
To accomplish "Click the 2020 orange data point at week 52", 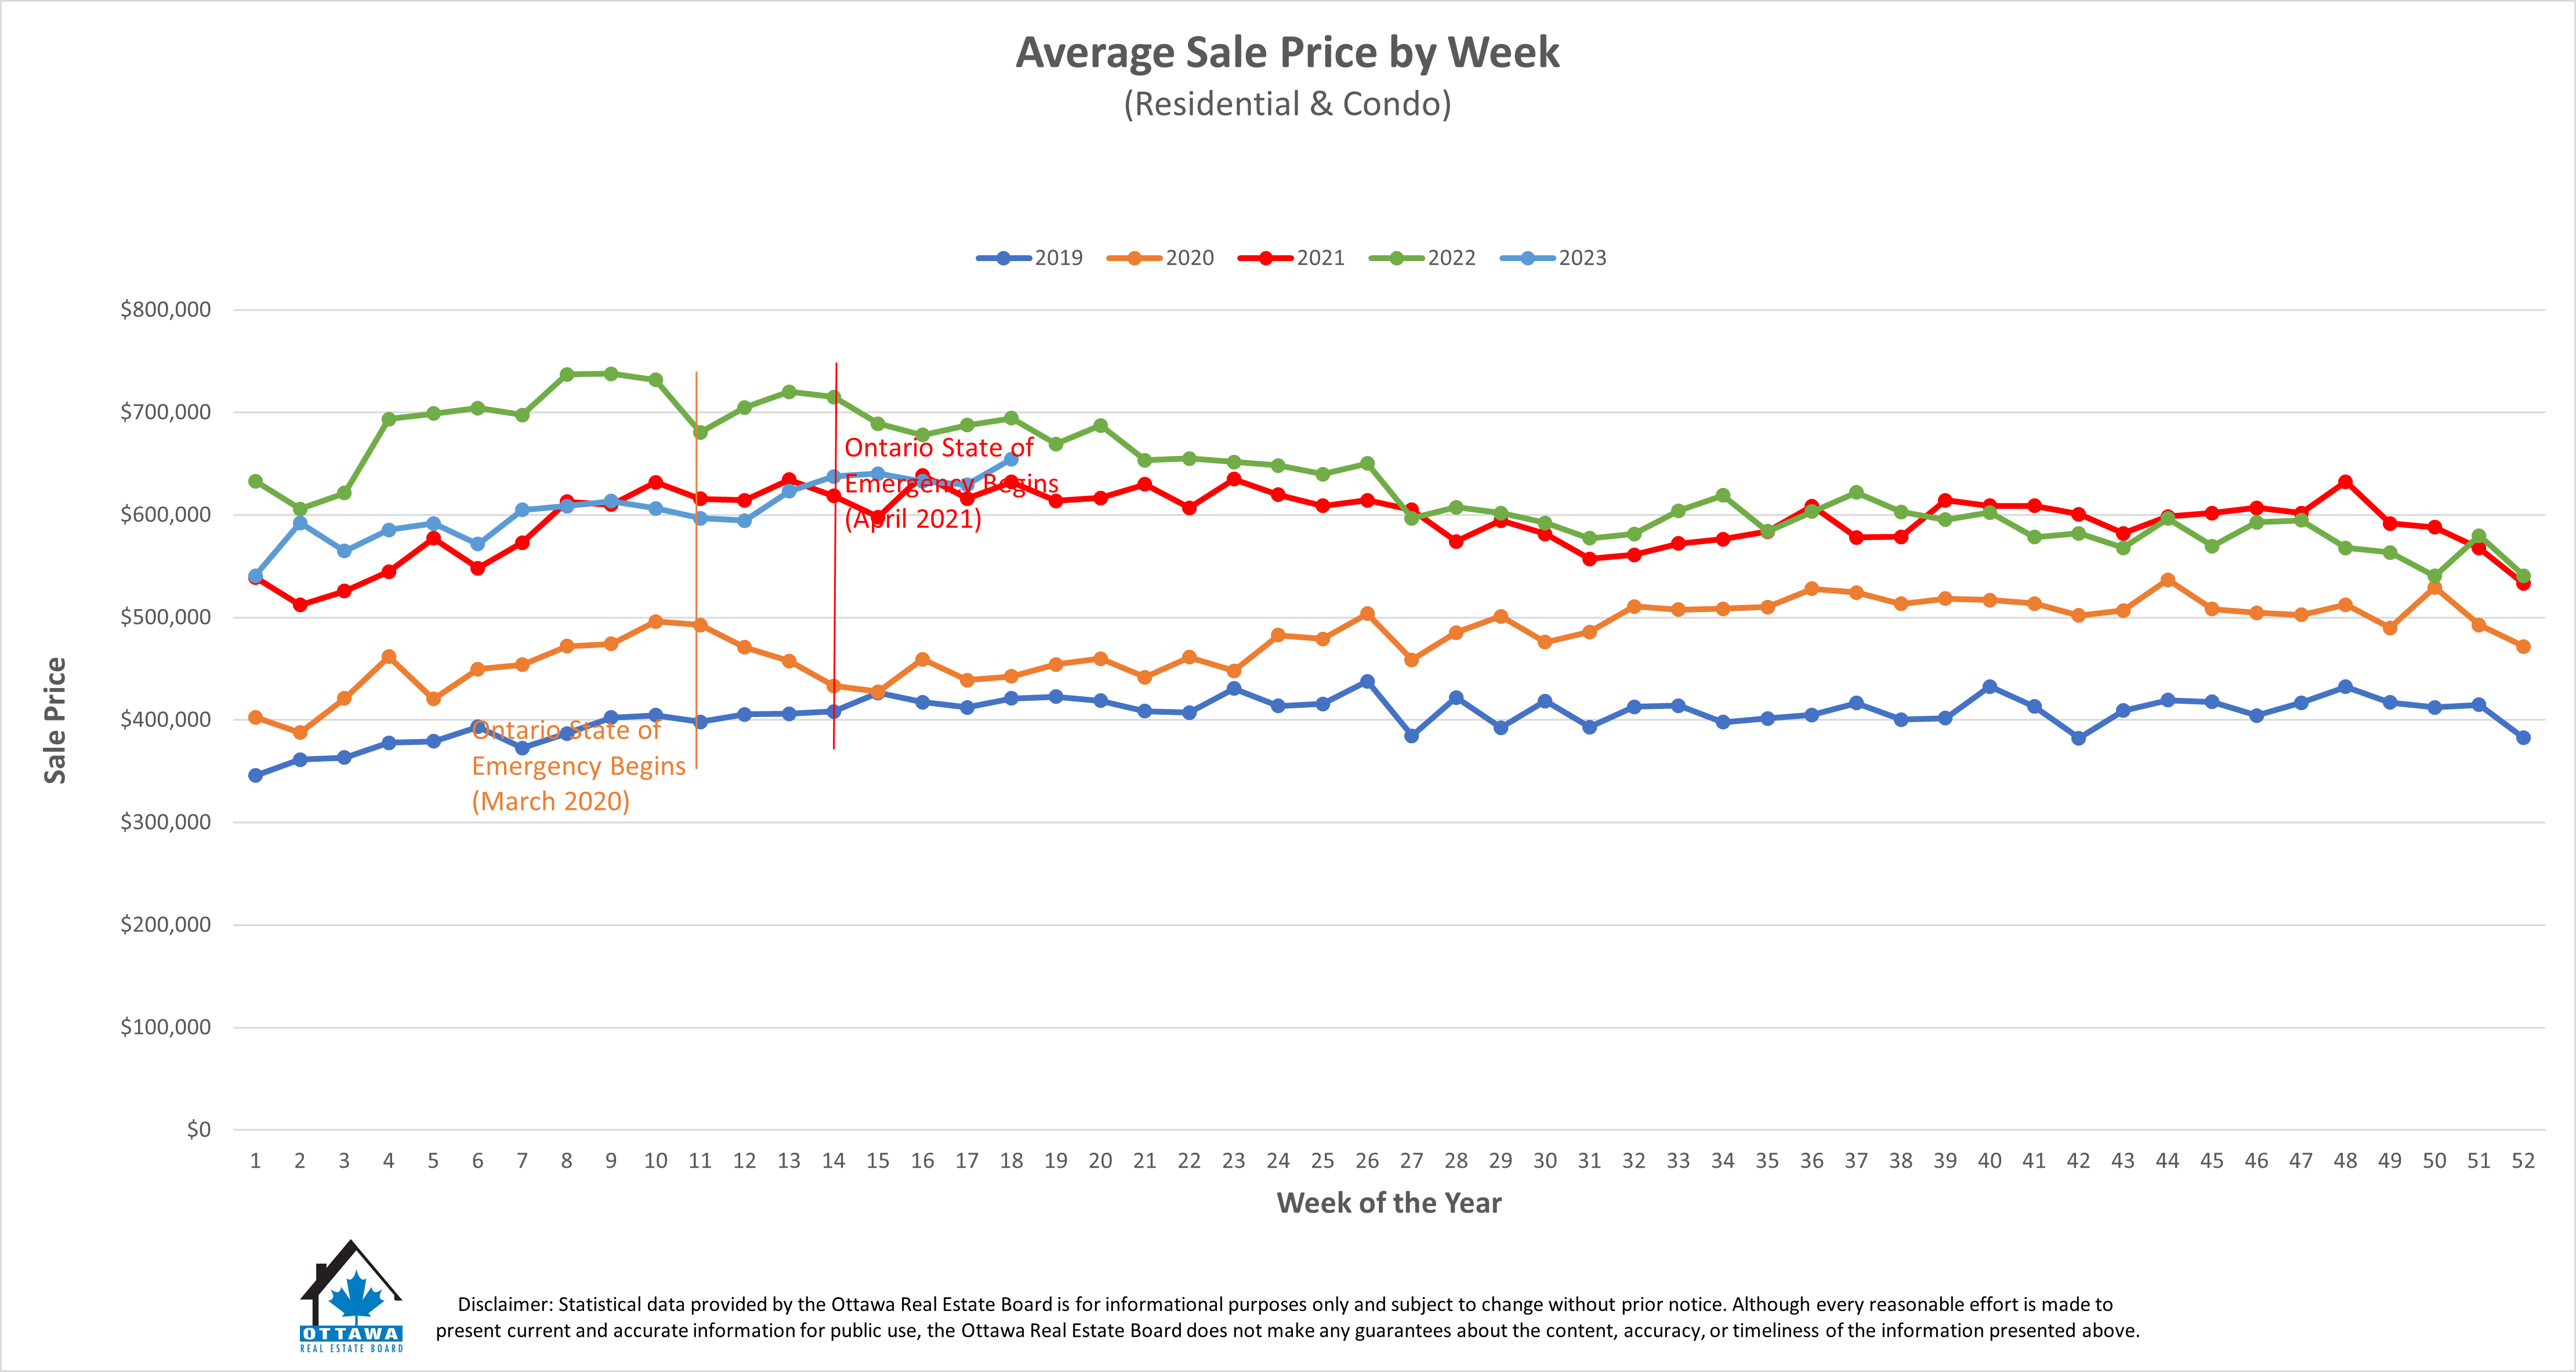I will tap(2523, 647).
